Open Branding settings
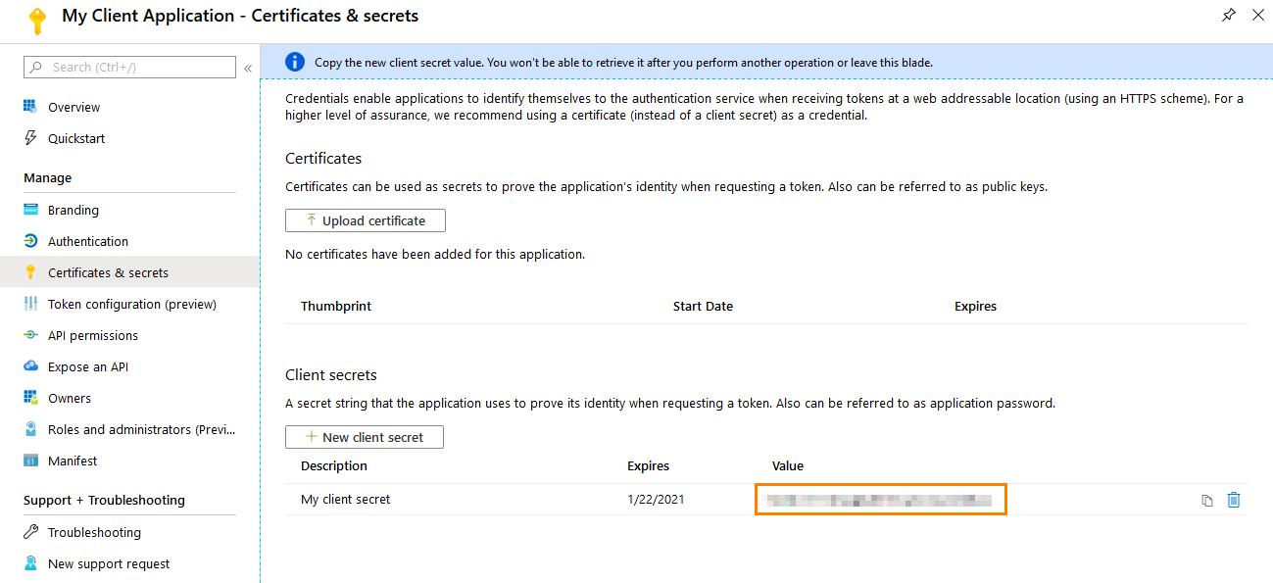This screenshot has width=1273, height=583. click(73, 210)
